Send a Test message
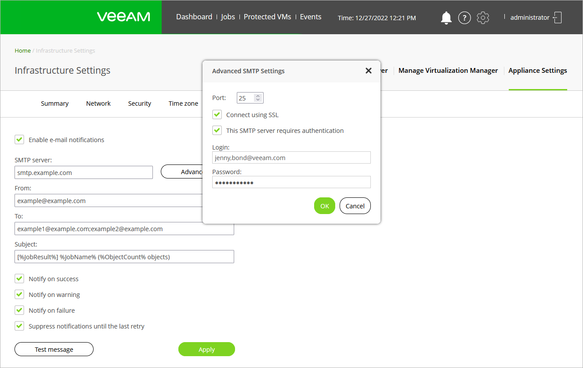 (x=54, y=349)
